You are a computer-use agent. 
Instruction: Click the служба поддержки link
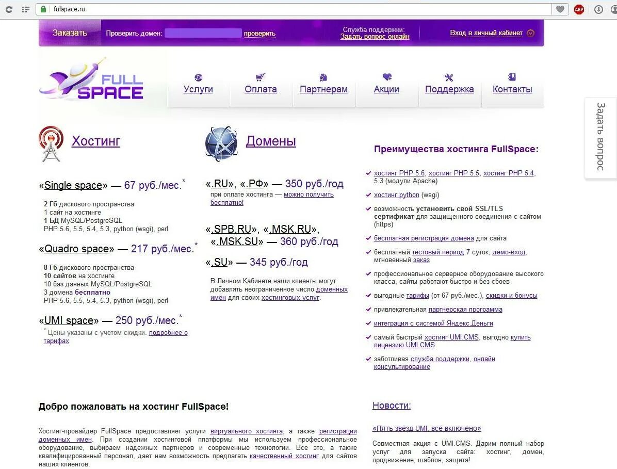(440, 359)
